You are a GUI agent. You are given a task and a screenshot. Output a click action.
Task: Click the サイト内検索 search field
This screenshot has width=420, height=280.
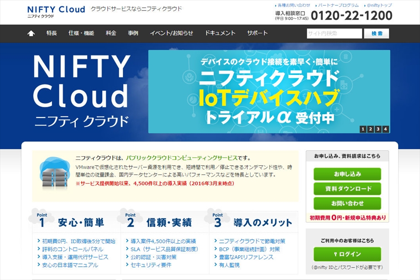[x=334, y=33]
